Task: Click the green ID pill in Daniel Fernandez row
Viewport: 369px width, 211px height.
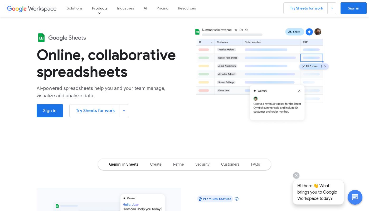Action: coord(204,58)
